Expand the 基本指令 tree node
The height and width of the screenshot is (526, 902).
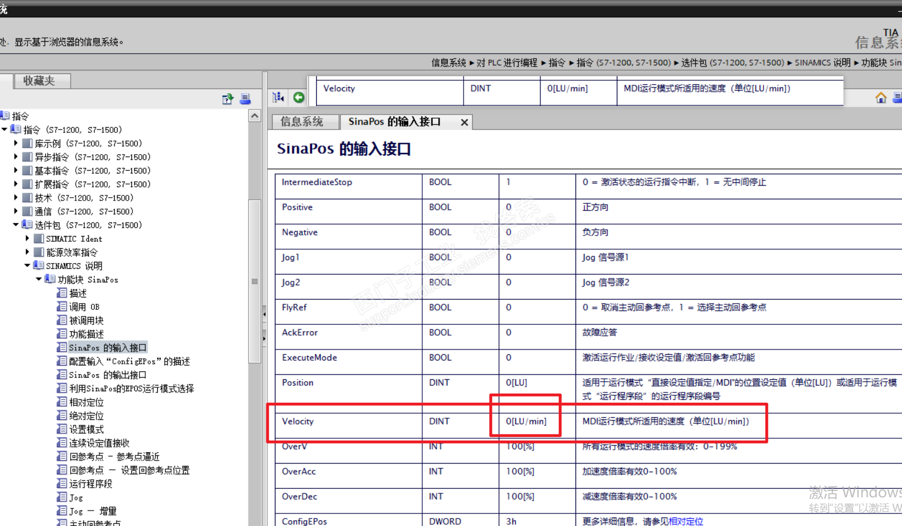(x=16, y=170)
